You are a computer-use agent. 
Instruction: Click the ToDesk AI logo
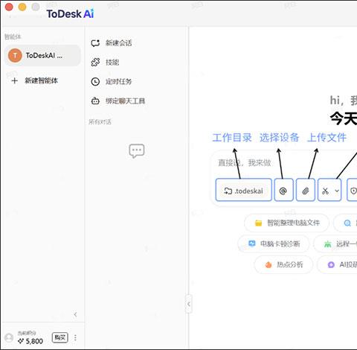coord(71,13)
